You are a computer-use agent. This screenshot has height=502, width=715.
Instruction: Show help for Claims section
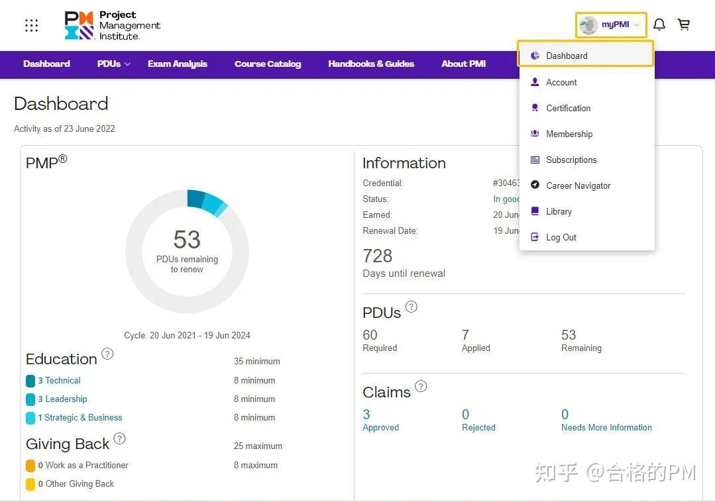421,386
